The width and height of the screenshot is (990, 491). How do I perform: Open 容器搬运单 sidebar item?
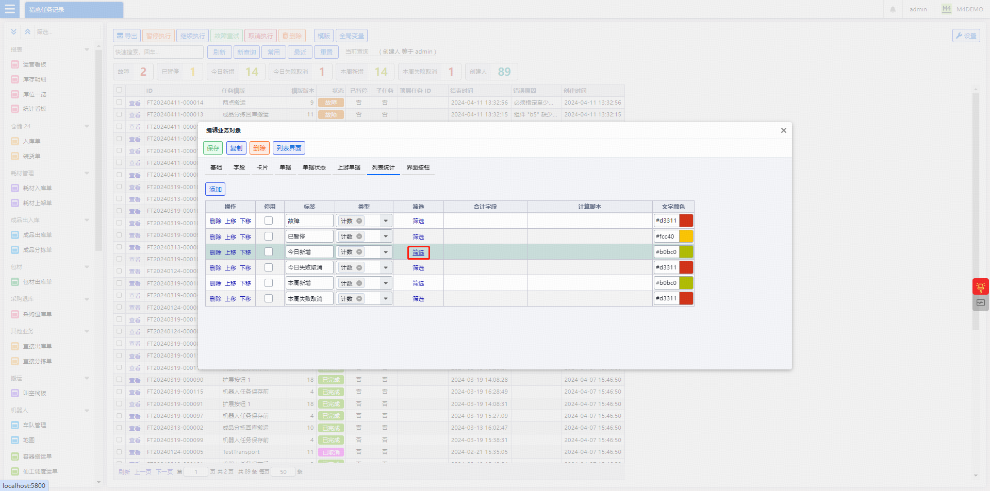[37, 456]
